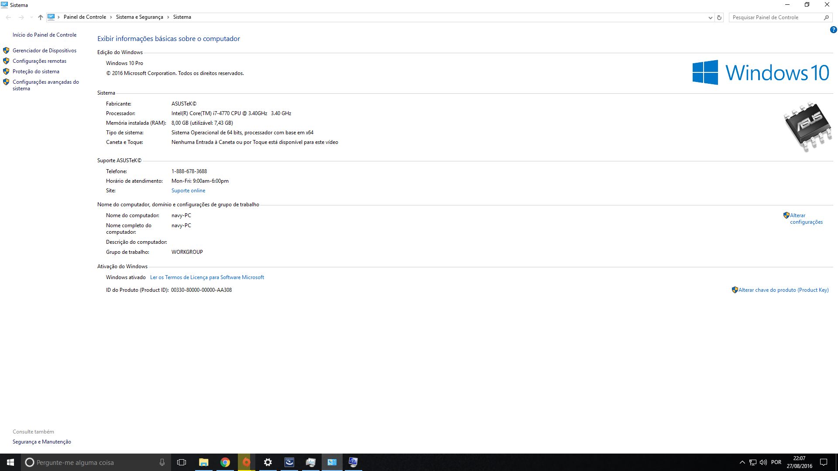838x471 pixels.
Task: Open the volume control in the system tray
Action: (763, 462)
